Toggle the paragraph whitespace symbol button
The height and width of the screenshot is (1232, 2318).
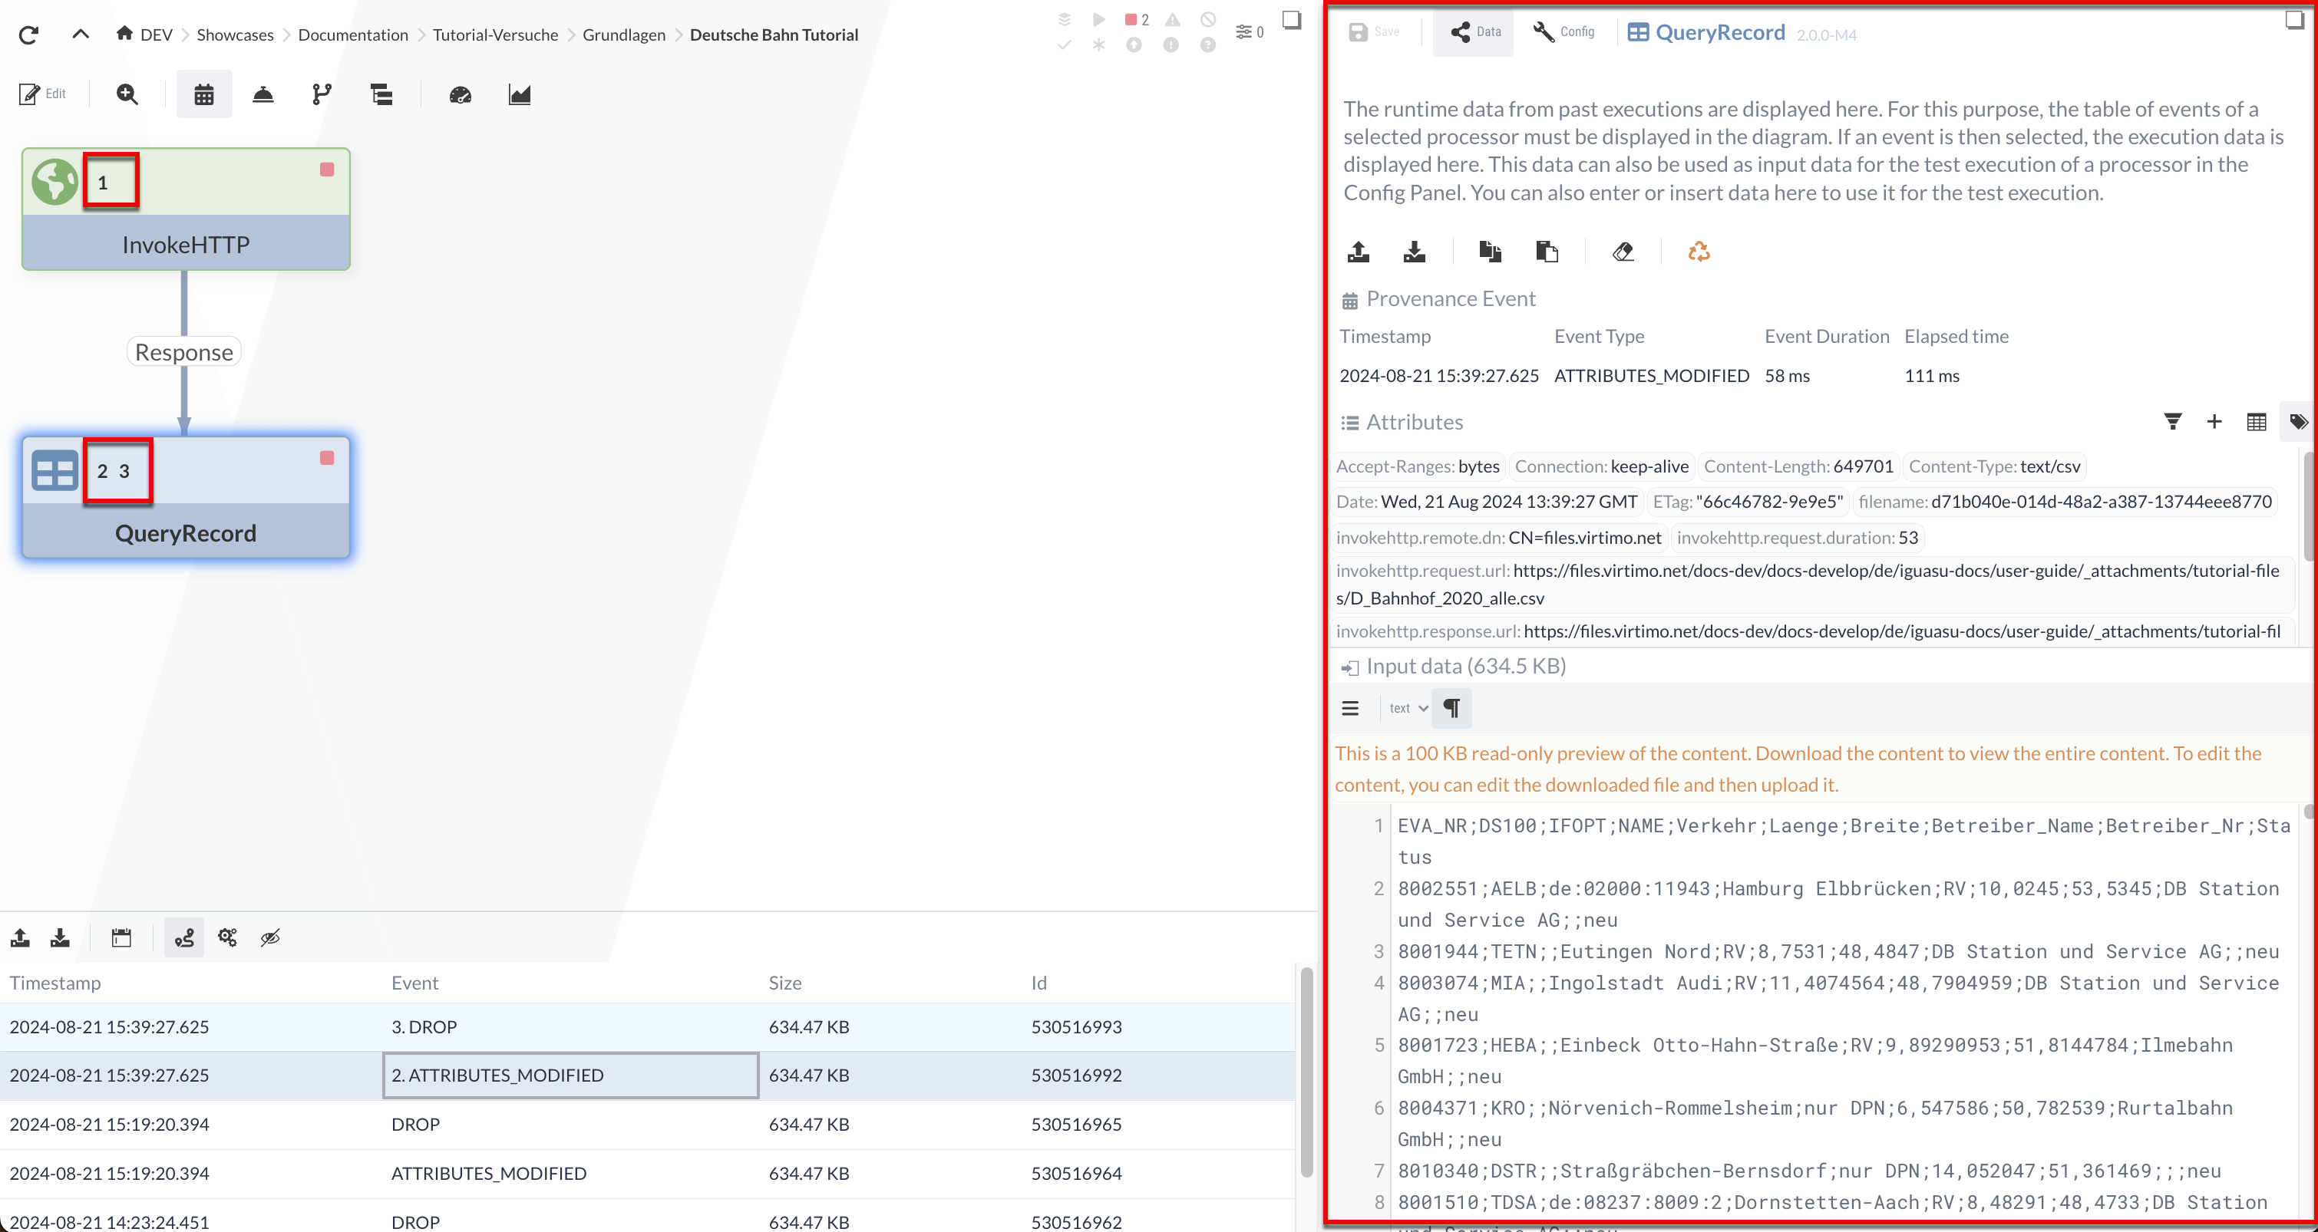coord(1451,708)
